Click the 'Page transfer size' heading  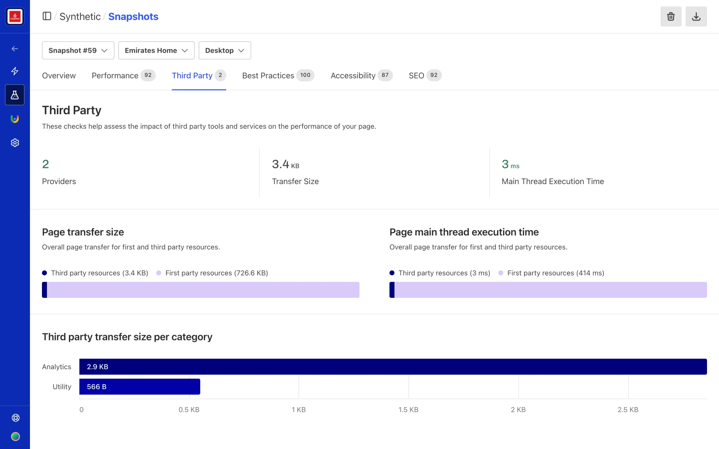point(83,232)
